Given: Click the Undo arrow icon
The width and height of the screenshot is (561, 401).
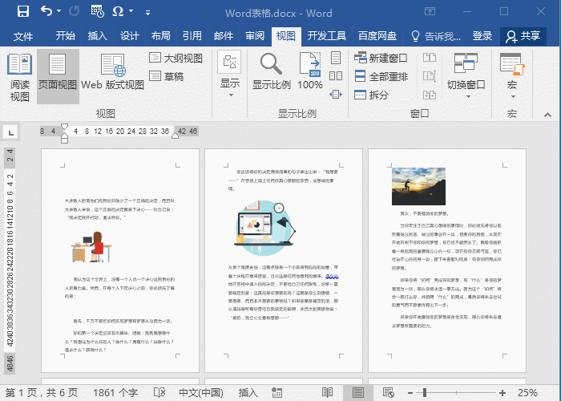Looking at the screenshot, I should point(46,12).
